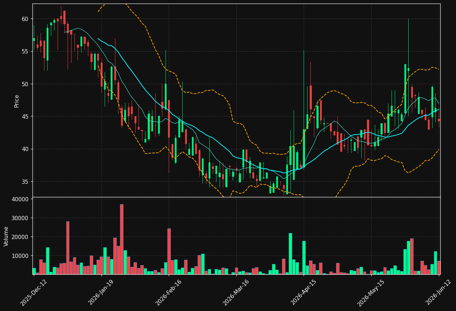
Task: Pick the 2025-Dec-12 date label
Action: point(33,292)
